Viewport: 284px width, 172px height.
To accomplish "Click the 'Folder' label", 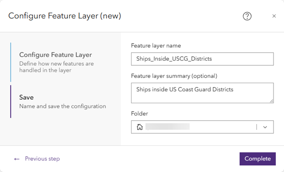I will pos(139,114).
